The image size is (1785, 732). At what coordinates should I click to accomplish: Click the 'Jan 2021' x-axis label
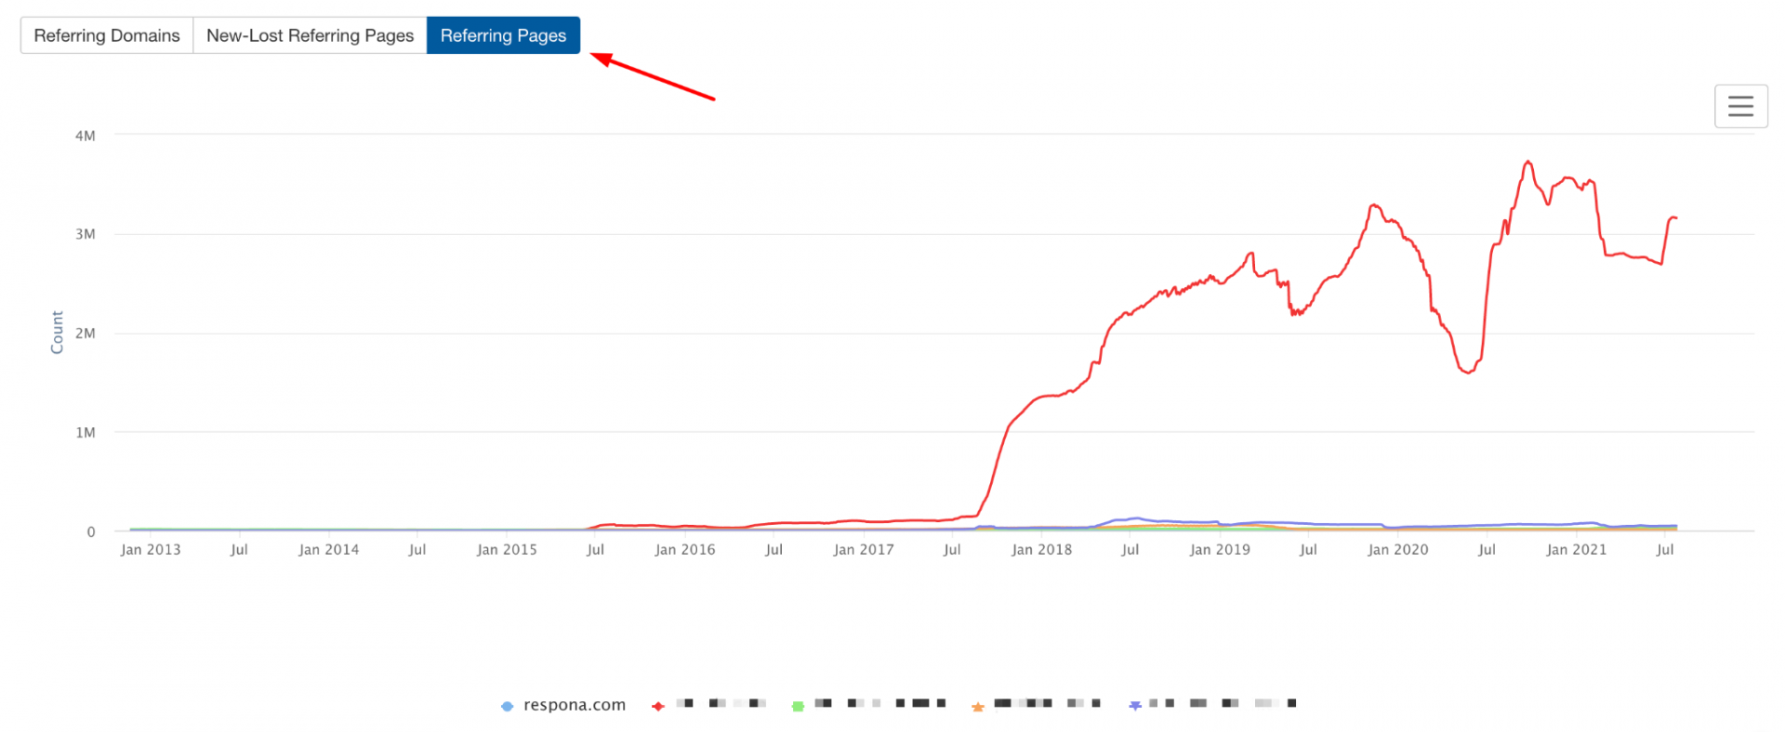tap(1576, 550)
